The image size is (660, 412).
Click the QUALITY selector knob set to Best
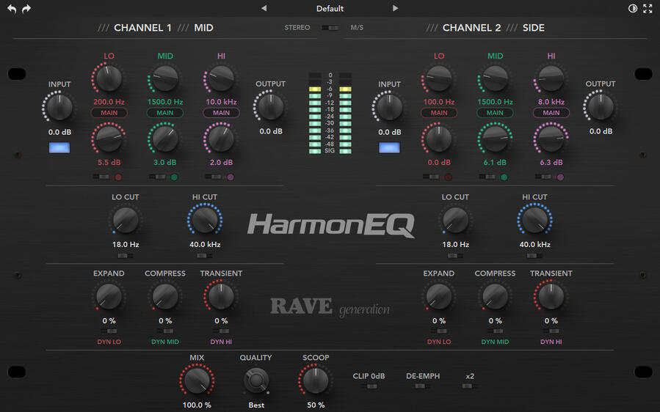pyautogui.click(x=256, y=380)
